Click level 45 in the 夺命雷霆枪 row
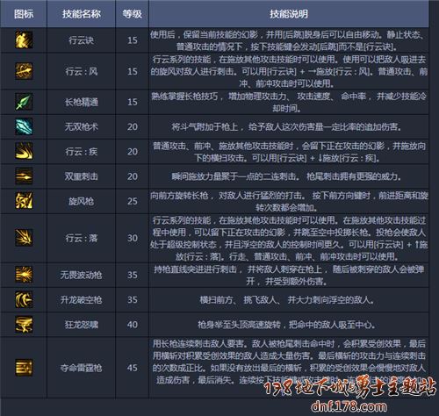 tap(133, 369)
